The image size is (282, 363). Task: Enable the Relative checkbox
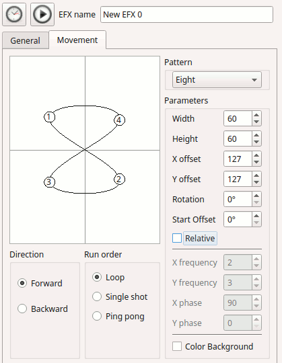coord(177,238)
